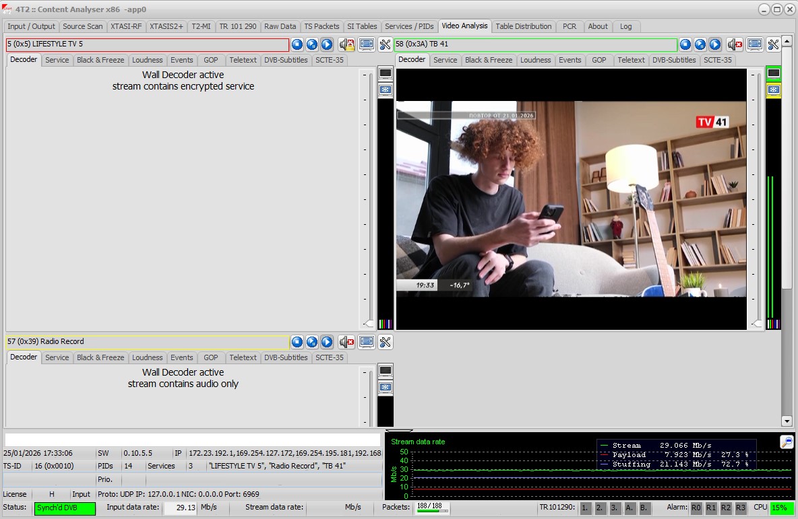The height and width of the screenshot is (519, 798).
Task: Open Black & Freeze tab for TB 41
Action: pos(489,60)
